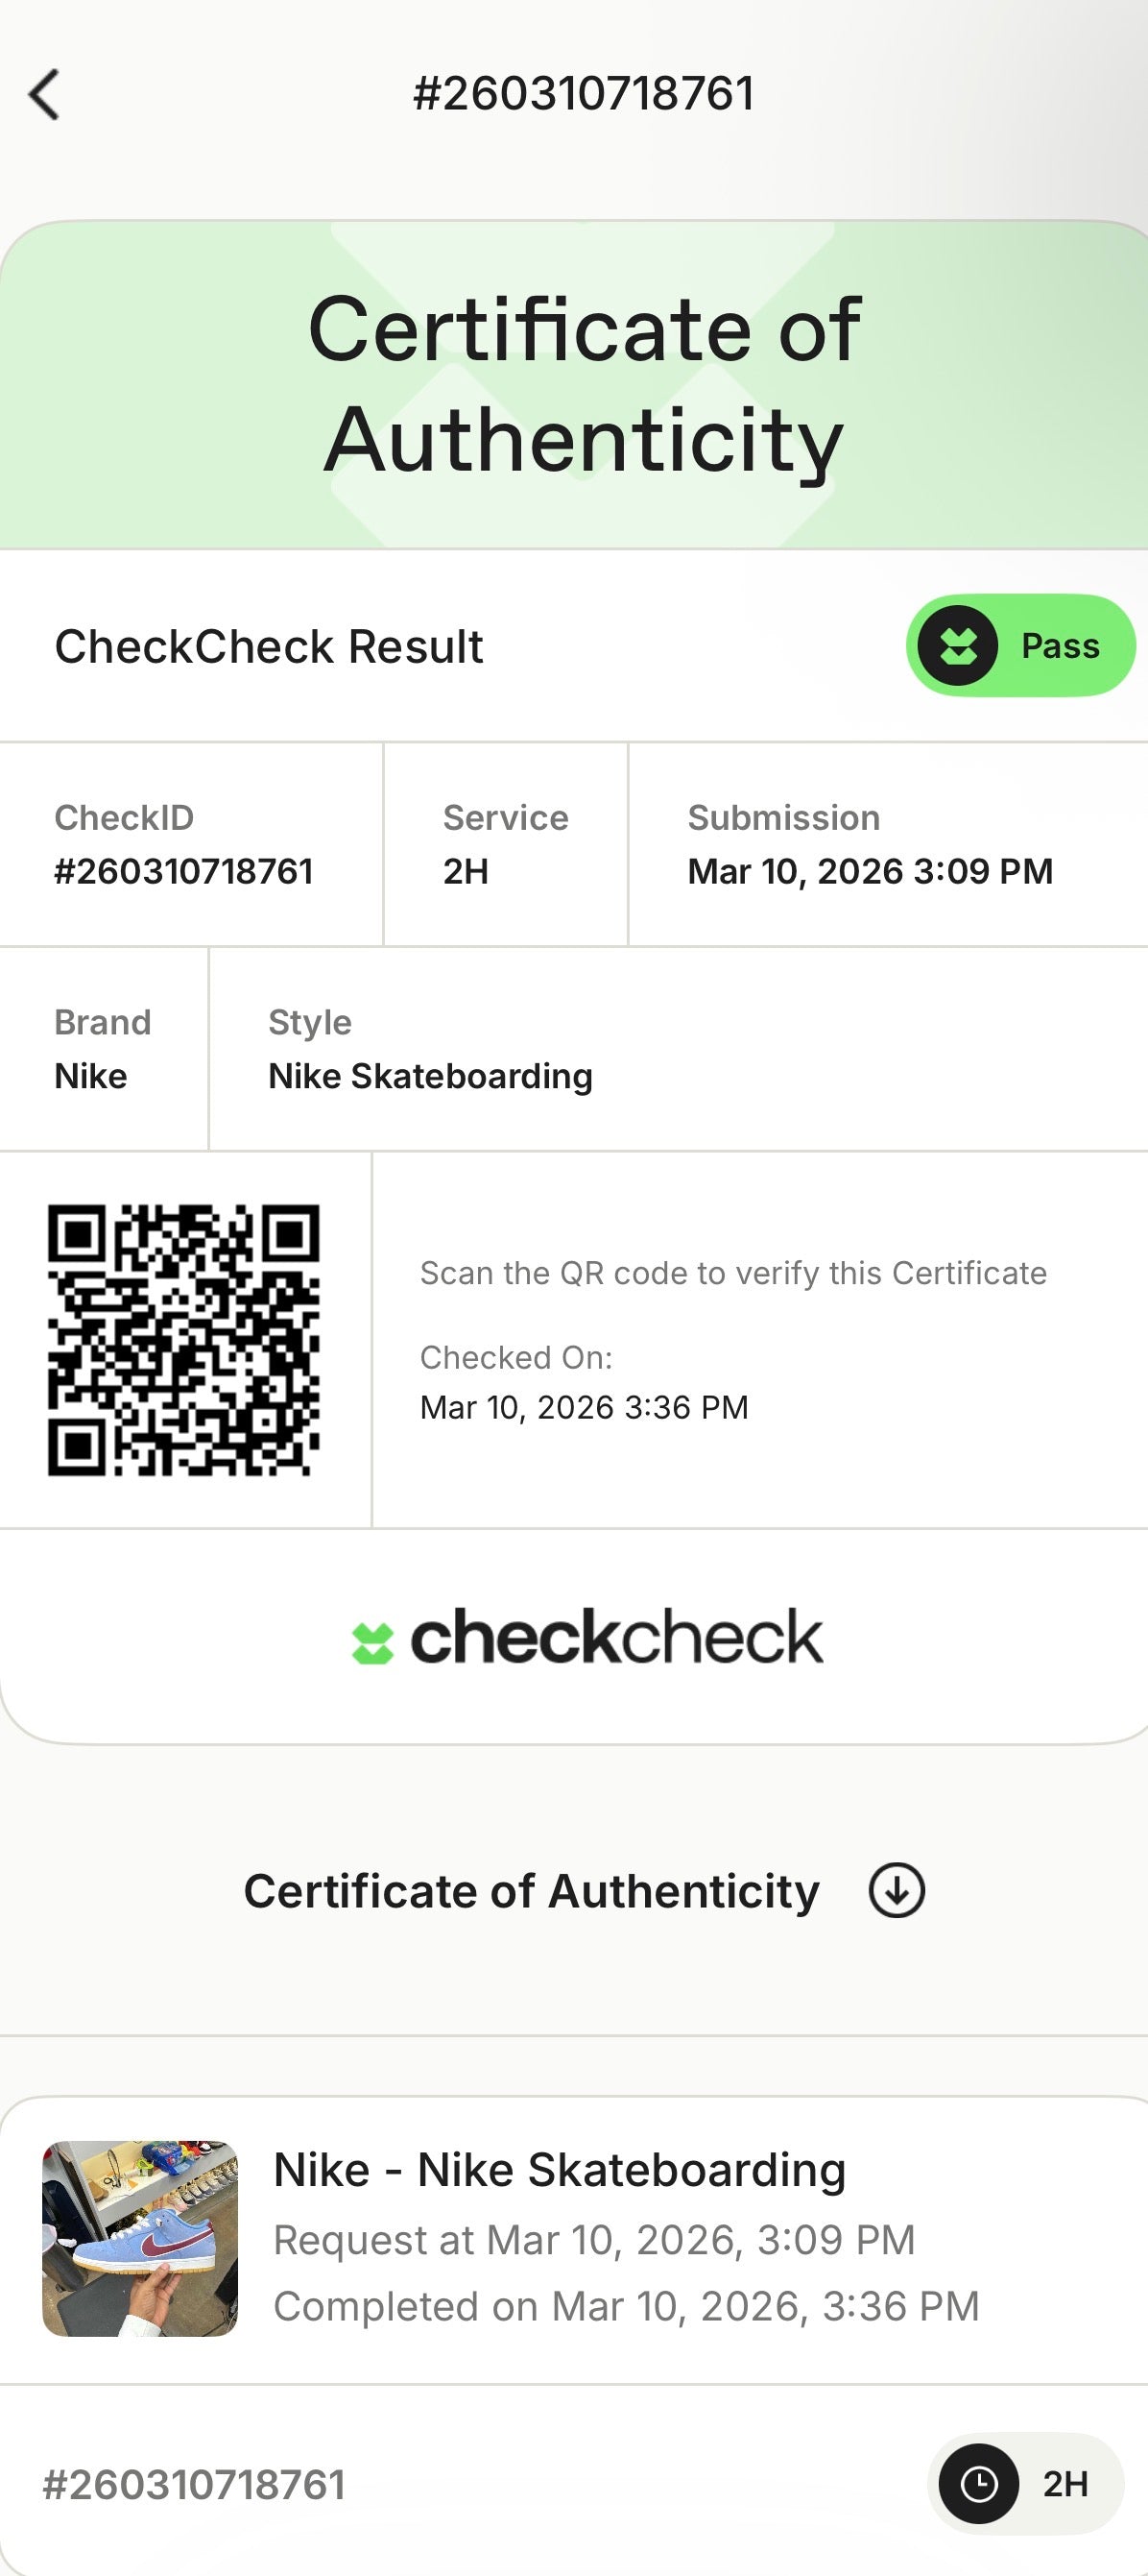The image size is (1148, 2576).
Task: Tap the bottom order number #260310718761
Action: tap(194, 2485)
